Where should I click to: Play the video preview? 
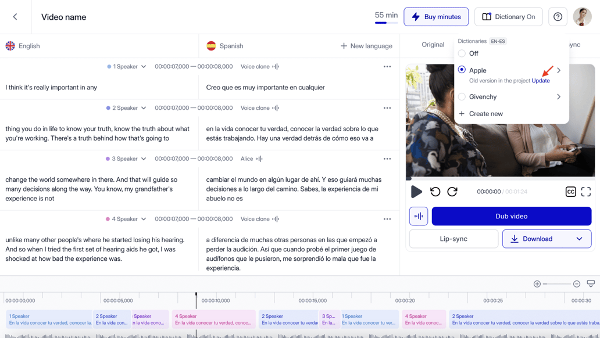click(416, 192)
